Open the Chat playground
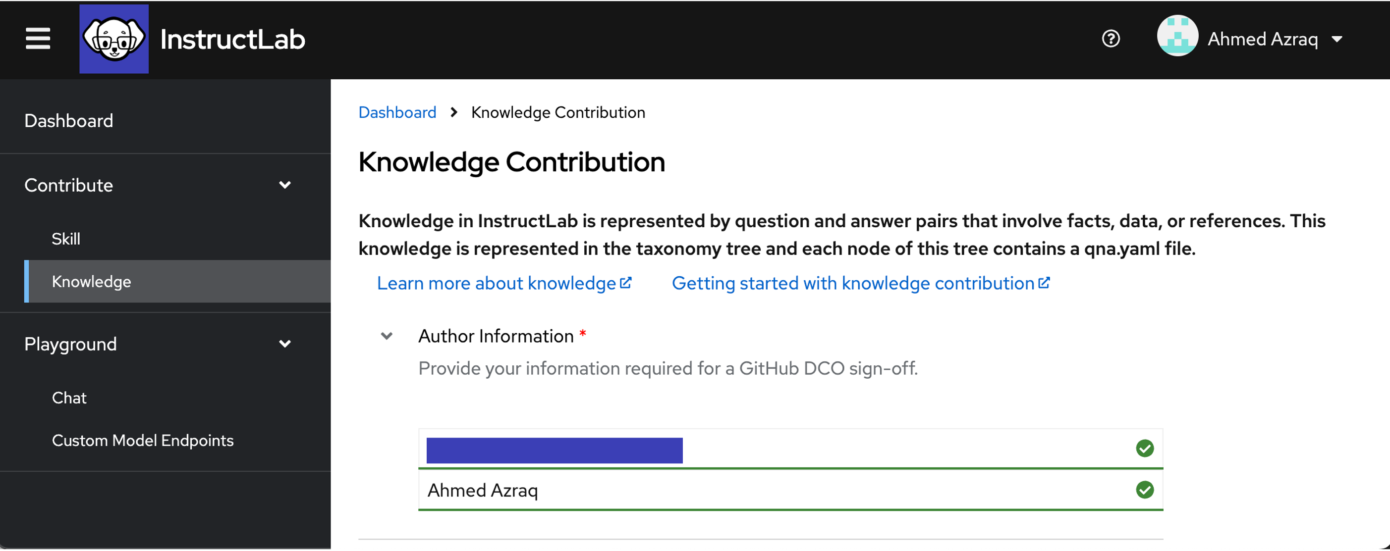This screenshot has width=1390, height=551. [x=69, y=398]
